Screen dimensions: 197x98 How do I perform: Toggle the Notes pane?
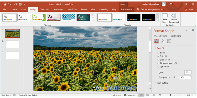point(117,95)
